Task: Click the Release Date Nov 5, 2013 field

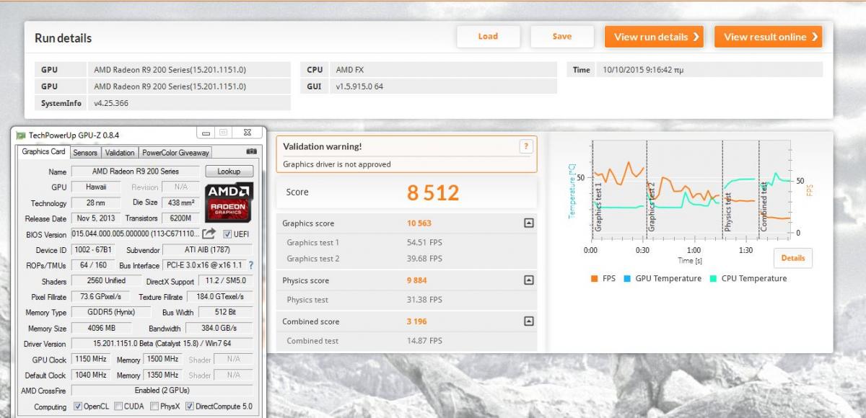Action: pyautogui.click(x=96, y=218)
